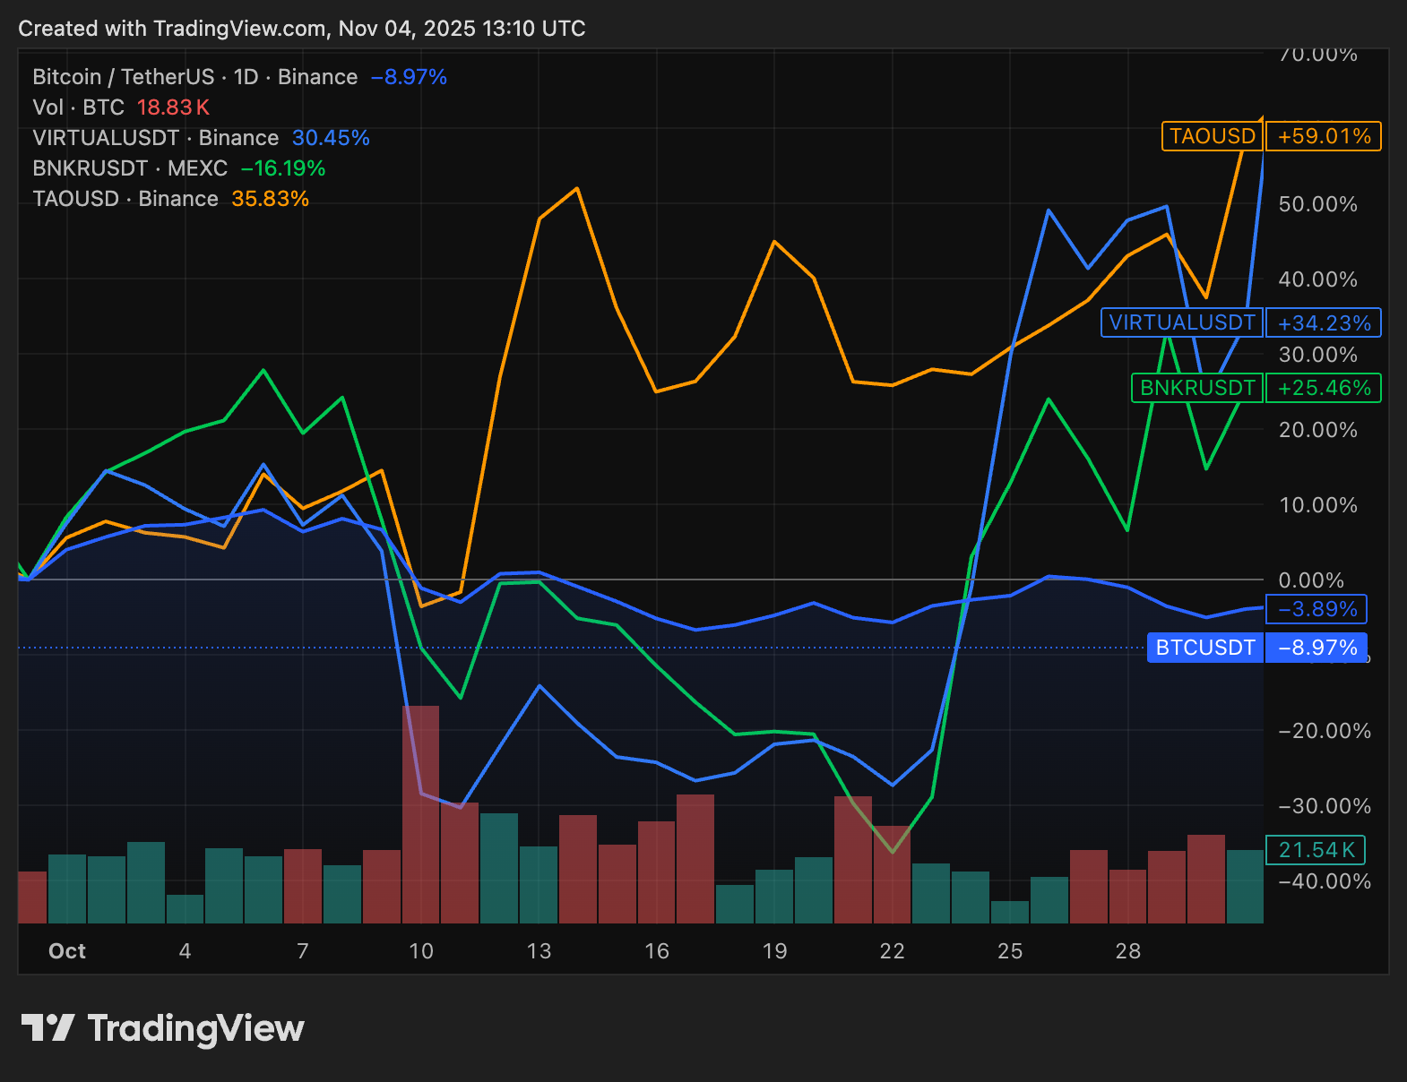
Task: Click the "Created with TradingView.com" header text
Action: click(x=173, y=29)
